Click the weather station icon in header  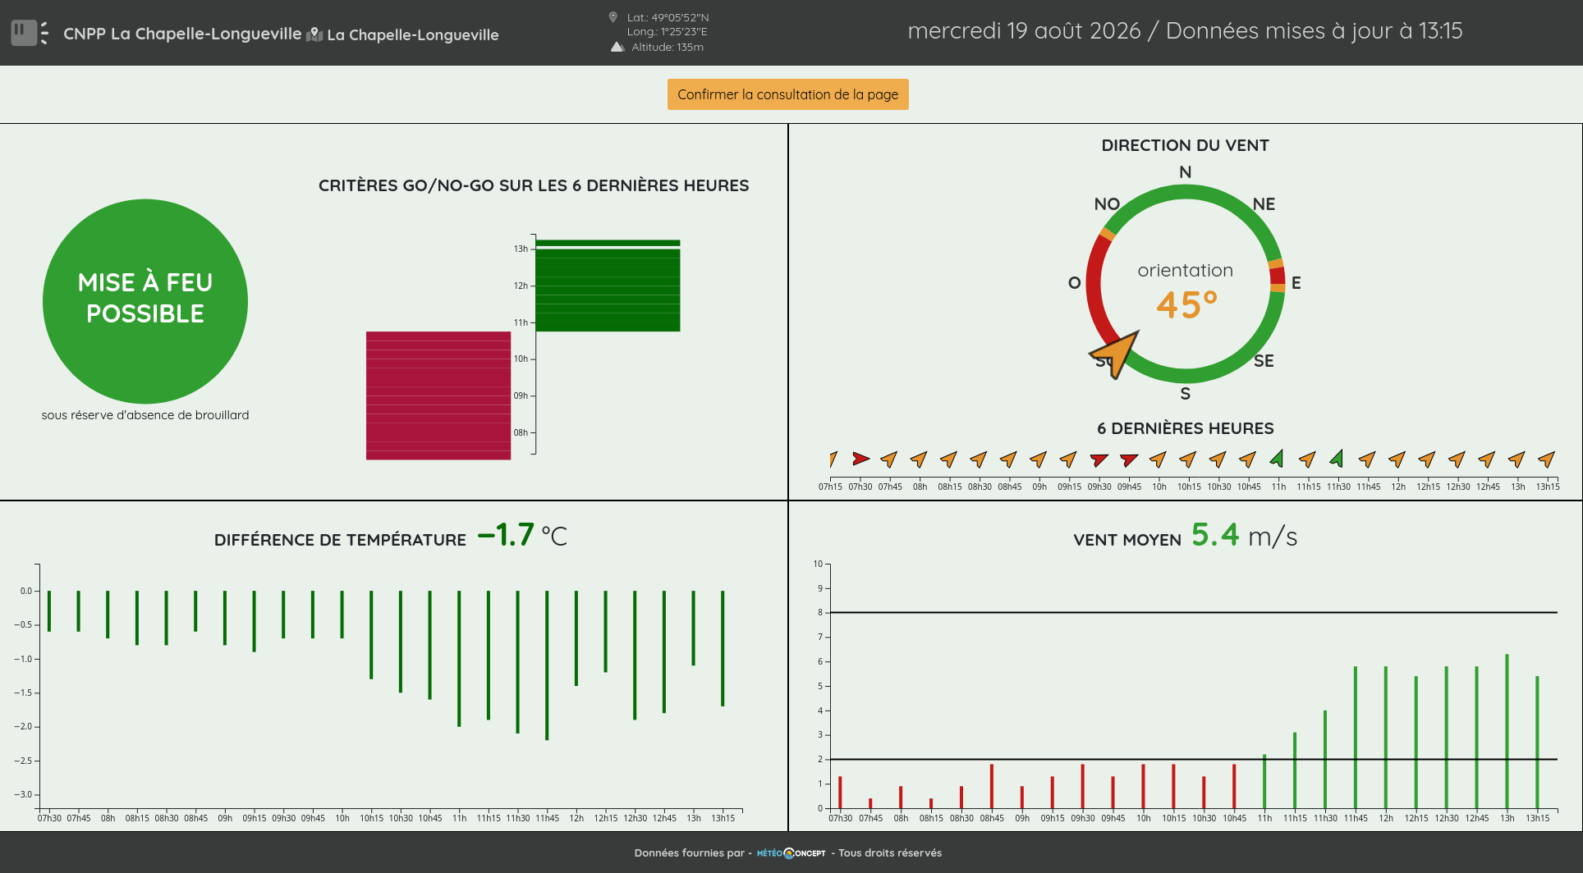[30, 33]
